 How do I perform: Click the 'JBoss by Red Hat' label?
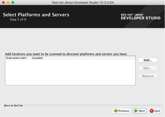tap(13, 105)
